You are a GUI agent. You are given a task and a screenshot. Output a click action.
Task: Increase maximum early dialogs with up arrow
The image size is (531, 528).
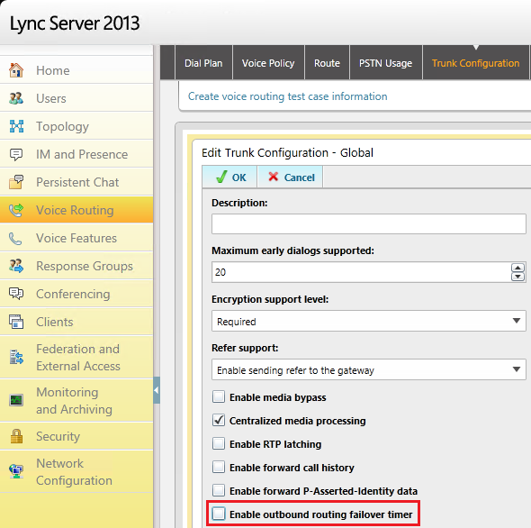pyautogui.click(x=517, y=268)
